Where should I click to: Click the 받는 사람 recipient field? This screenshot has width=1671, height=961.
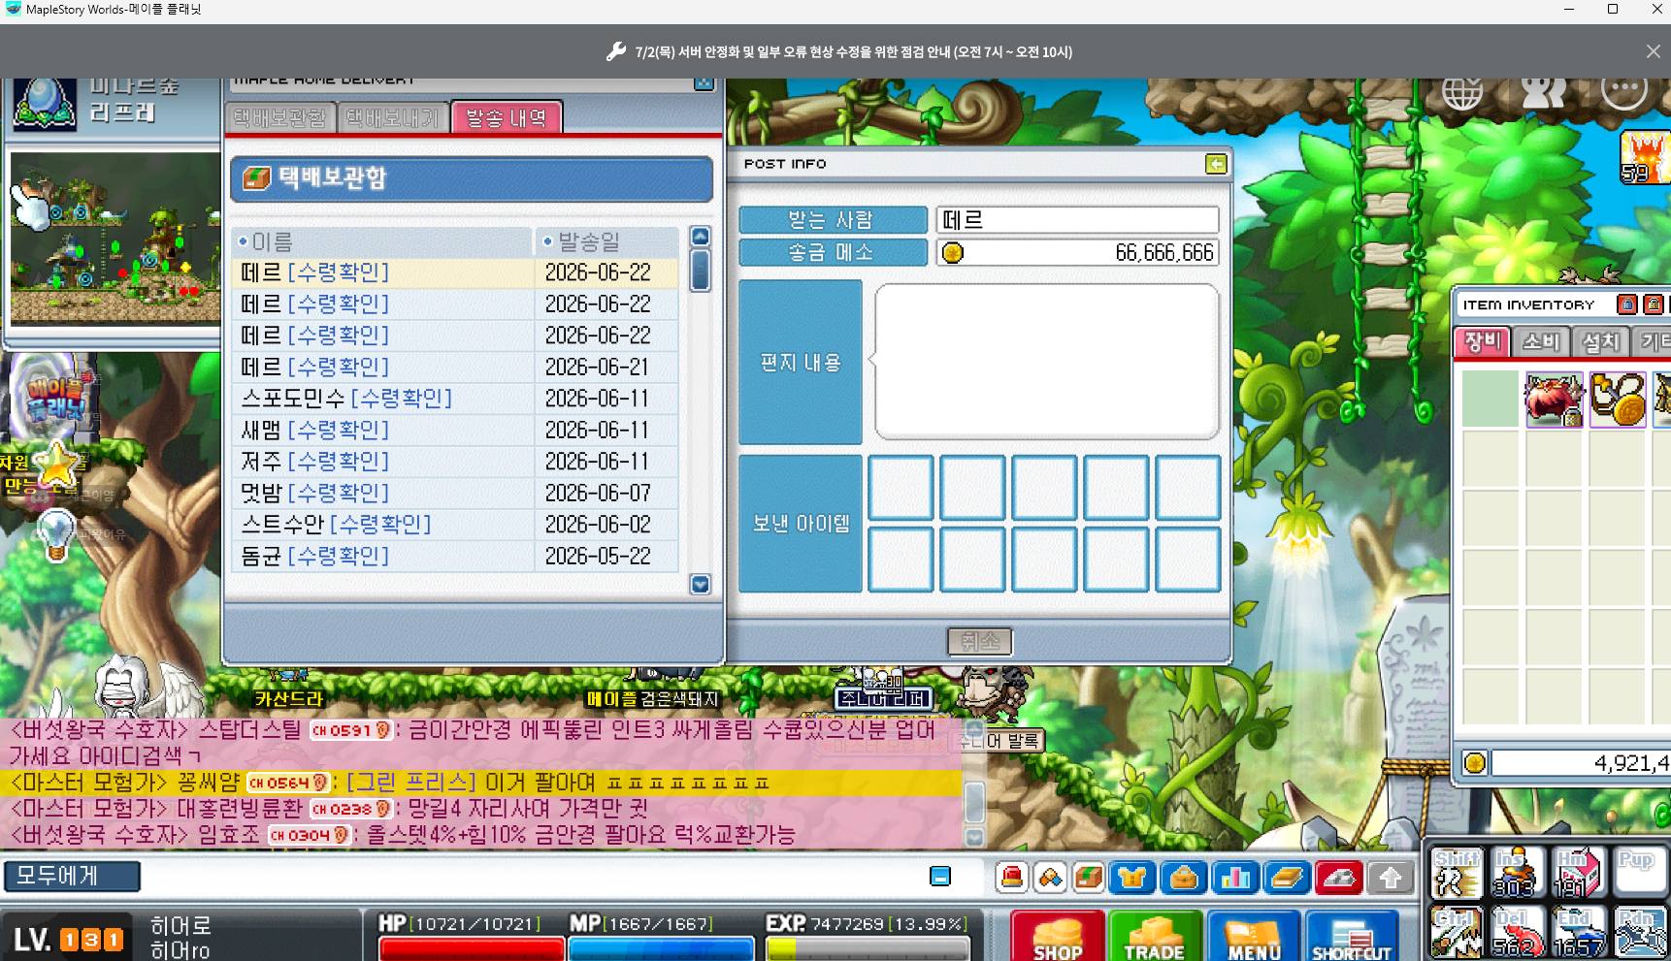[x=1077, y=220]
